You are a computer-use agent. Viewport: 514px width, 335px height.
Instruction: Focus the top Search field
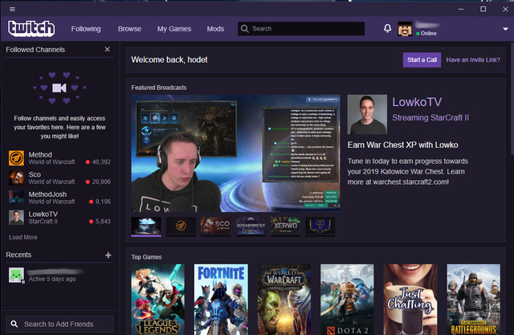coord(301,28)
